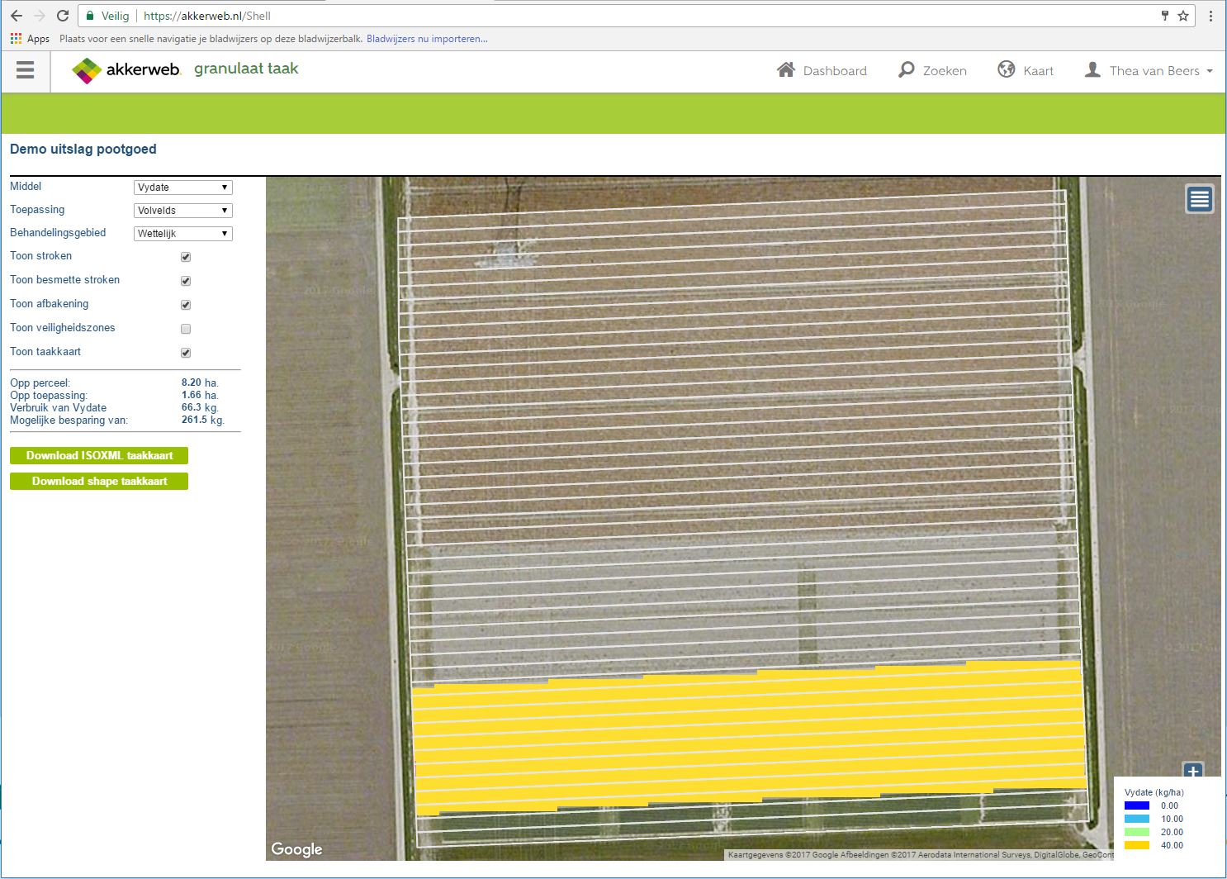
Task: Click Vydate (kg/ha) legend title
Action: point(1154,792)
